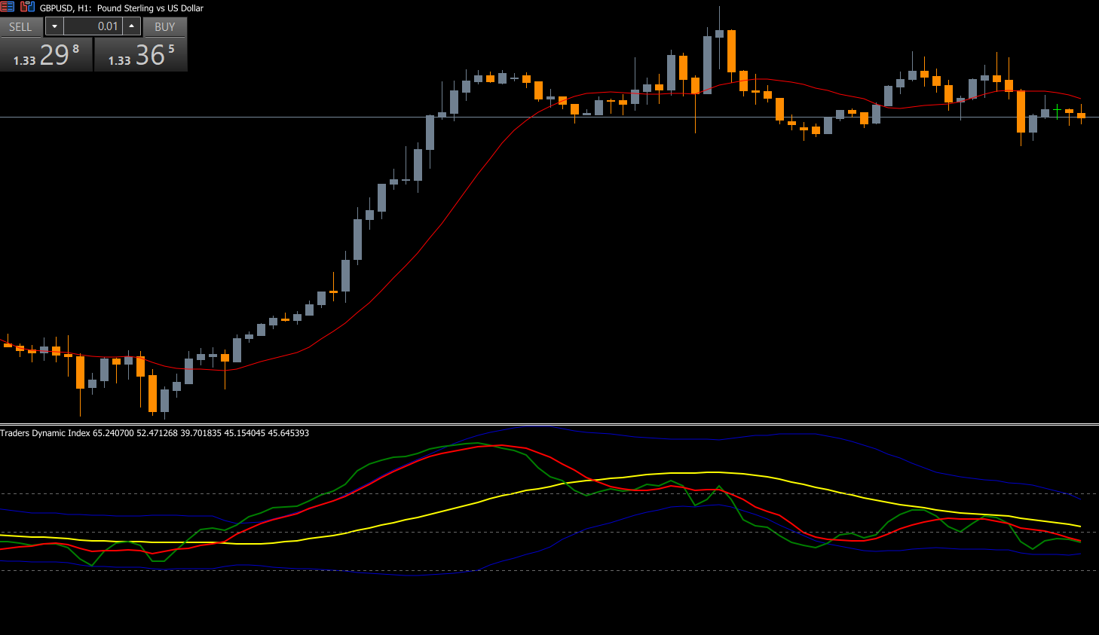The height and width of the screenshot is (635, 1099).
Task: Click the green current candle on the chart
Action: tap(1057, 111)
